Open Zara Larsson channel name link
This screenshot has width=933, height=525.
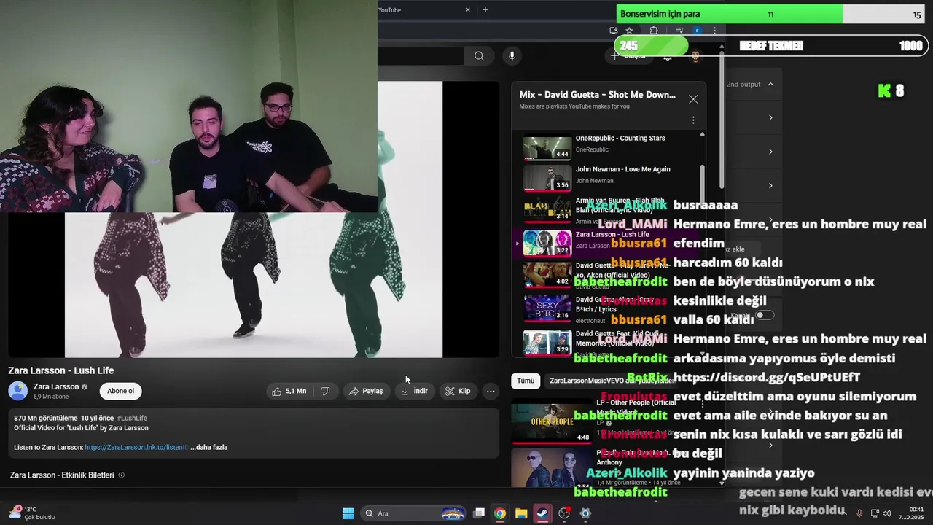(x=56, y=386)
